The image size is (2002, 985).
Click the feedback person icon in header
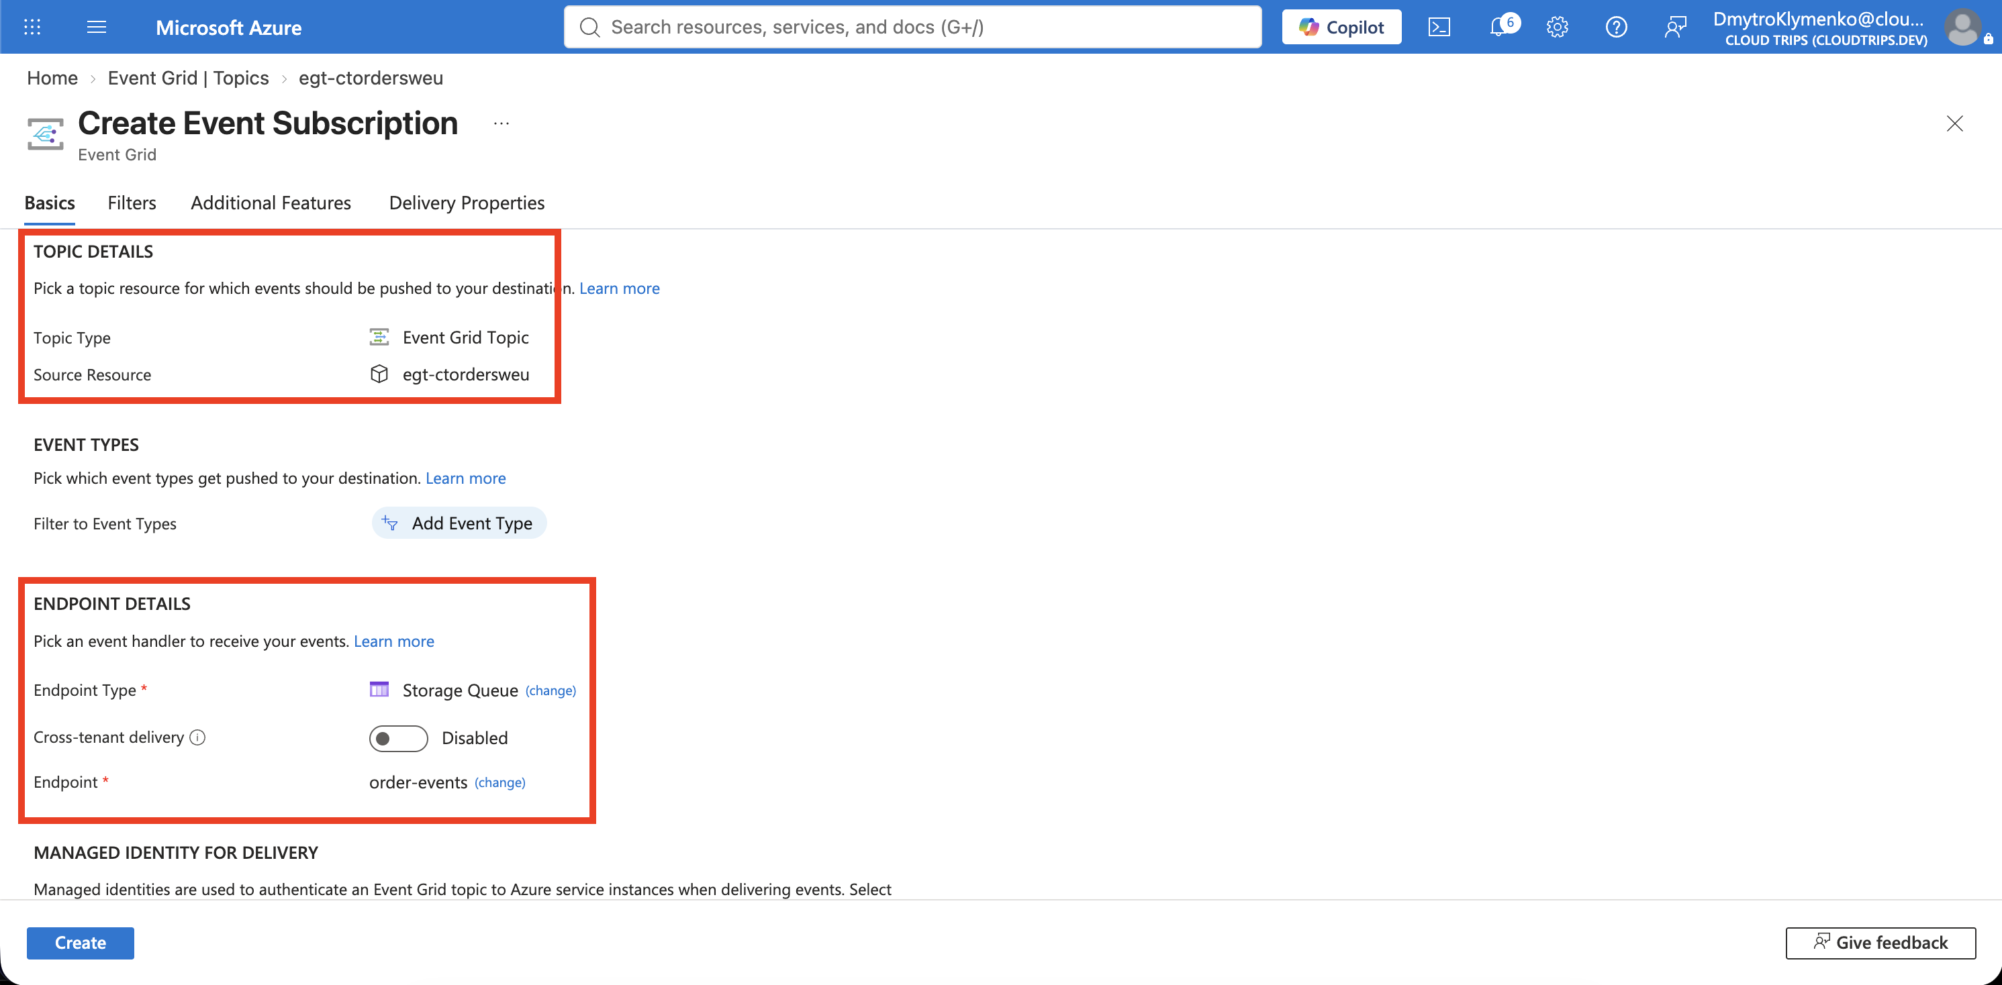coord(1676,28)
